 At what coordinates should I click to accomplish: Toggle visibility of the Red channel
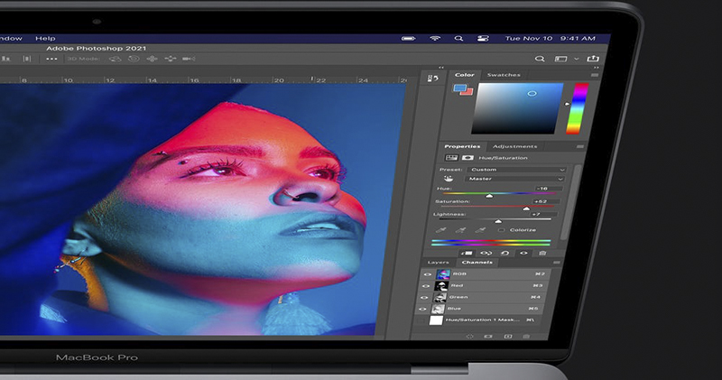[x=425, y=286]
